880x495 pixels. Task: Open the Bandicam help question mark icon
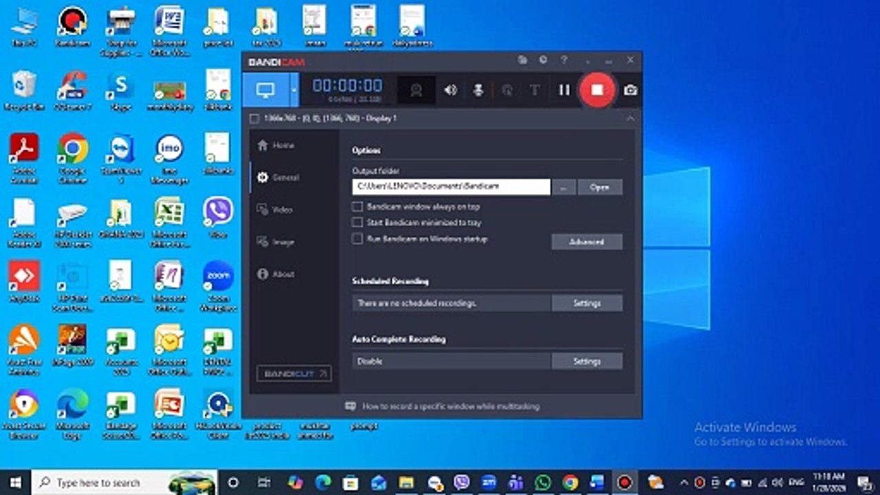564,60
